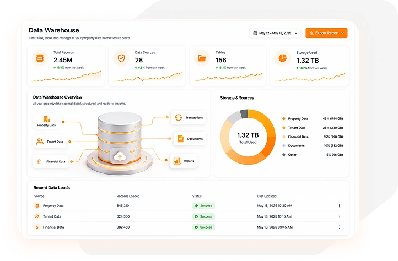Screen dimensions: 398x261
Task: Open the more options menu for Property Data row
Action: pos(340,206)
